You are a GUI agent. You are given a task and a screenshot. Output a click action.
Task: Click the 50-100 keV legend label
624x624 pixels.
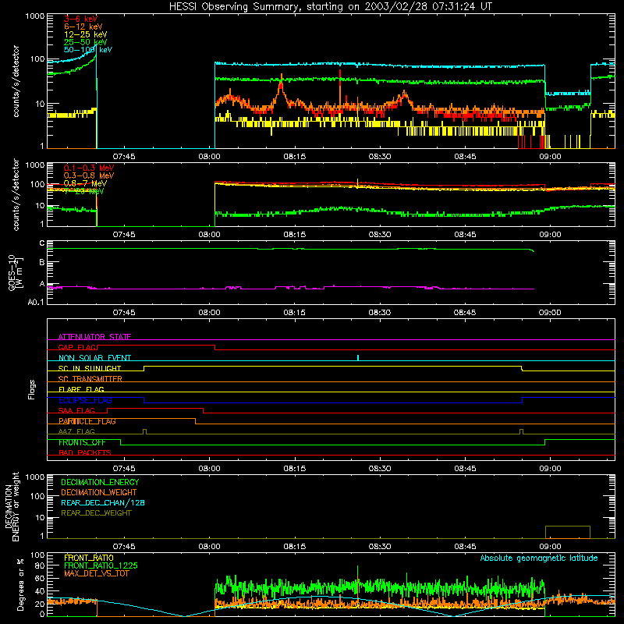pyautogui.click(x=88, y=50)
